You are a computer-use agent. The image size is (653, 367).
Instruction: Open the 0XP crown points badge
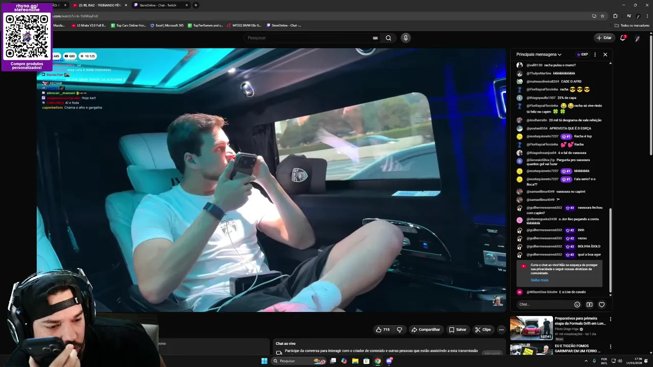pyautogui.click(x=582, y=55)
